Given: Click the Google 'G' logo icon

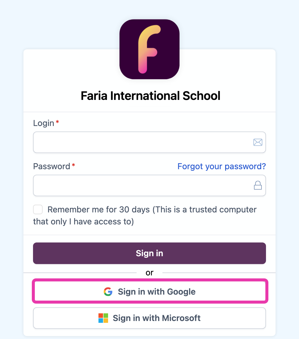Looking at the screenshot, I should (x=108, y=291).
